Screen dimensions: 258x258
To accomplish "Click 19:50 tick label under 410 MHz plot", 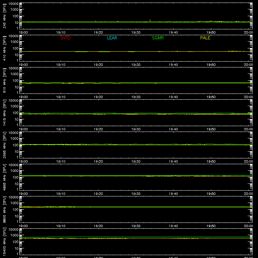I will [x=211, y=65].
